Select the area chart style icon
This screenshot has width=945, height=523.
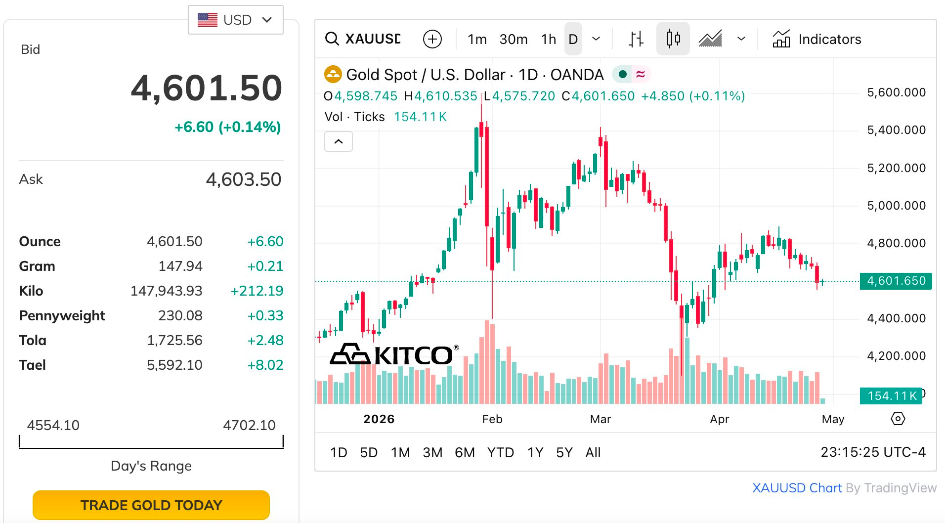click(710, 39)
